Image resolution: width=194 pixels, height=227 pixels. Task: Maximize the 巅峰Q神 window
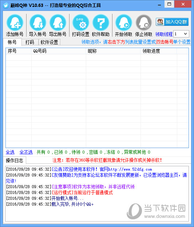[x=169, y=4]
